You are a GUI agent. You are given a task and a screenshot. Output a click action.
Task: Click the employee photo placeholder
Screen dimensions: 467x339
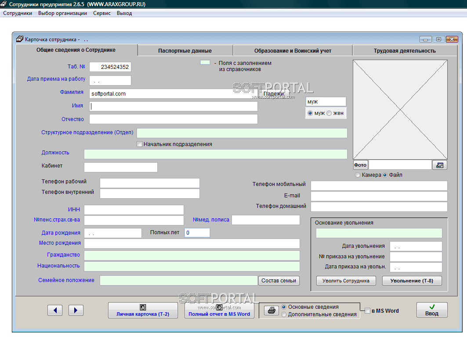click(x=400, y=110)
